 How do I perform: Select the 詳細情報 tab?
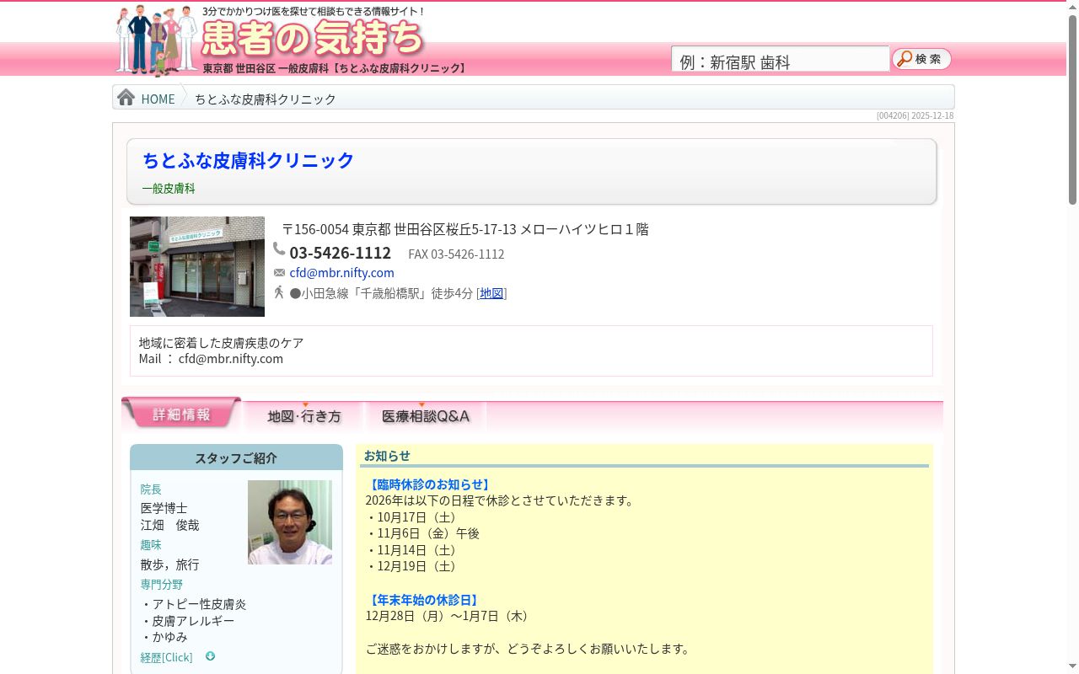[181, 414]
